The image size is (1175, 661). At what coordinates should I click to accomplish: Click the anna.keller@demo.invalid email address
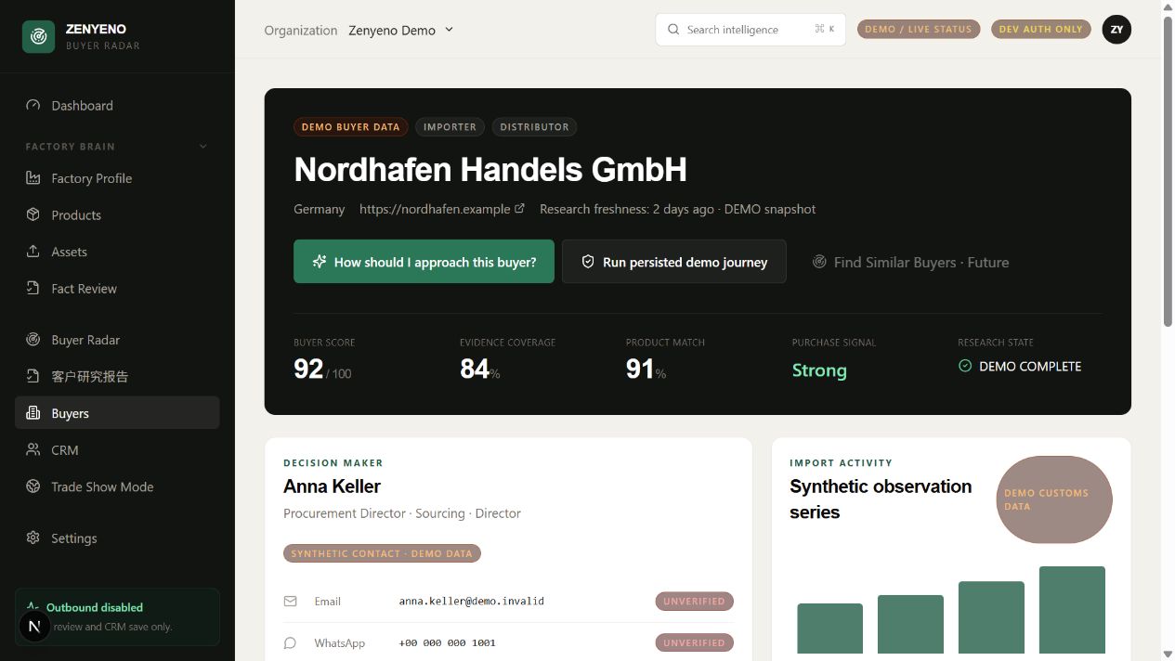[x=472, y=602]
